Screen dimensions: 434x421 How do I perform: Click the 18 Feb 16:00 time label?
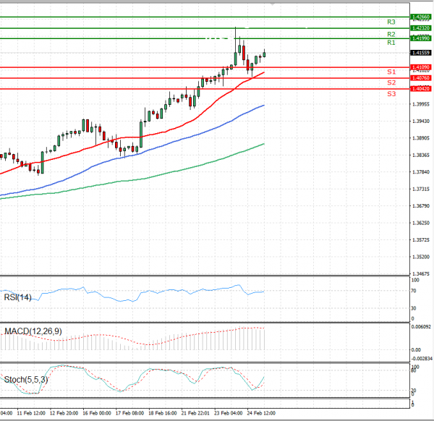pos(163,413)
